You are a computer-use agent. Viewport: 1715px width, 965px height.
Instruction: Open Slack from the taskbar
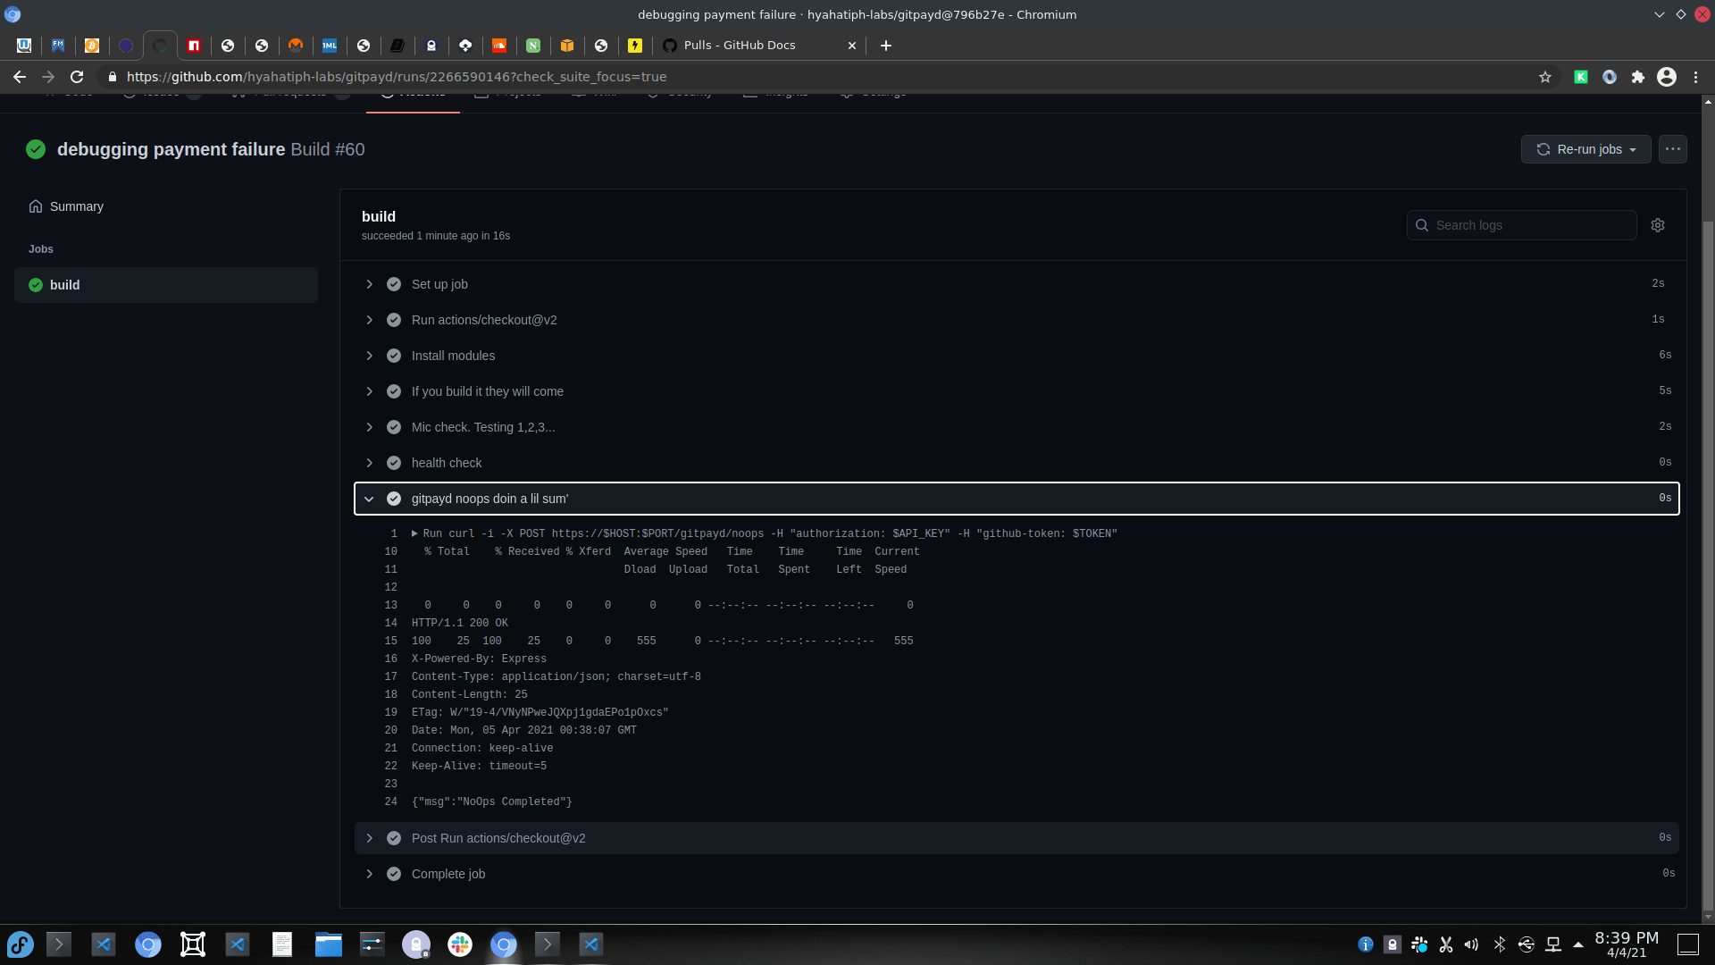pos(460,944)
